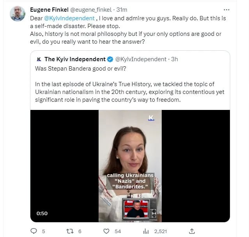Play the embedded video of the woman

tap(130, 166)
